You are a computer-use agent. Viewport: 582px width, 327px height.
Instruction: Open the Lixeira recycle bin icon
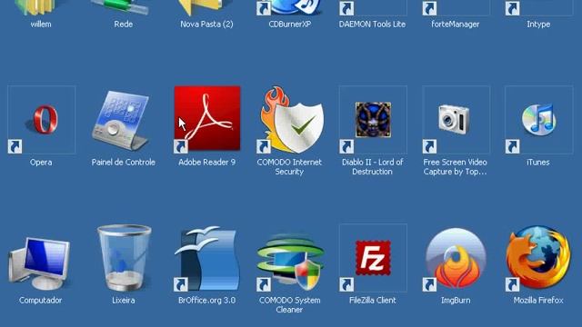point(125,258)
